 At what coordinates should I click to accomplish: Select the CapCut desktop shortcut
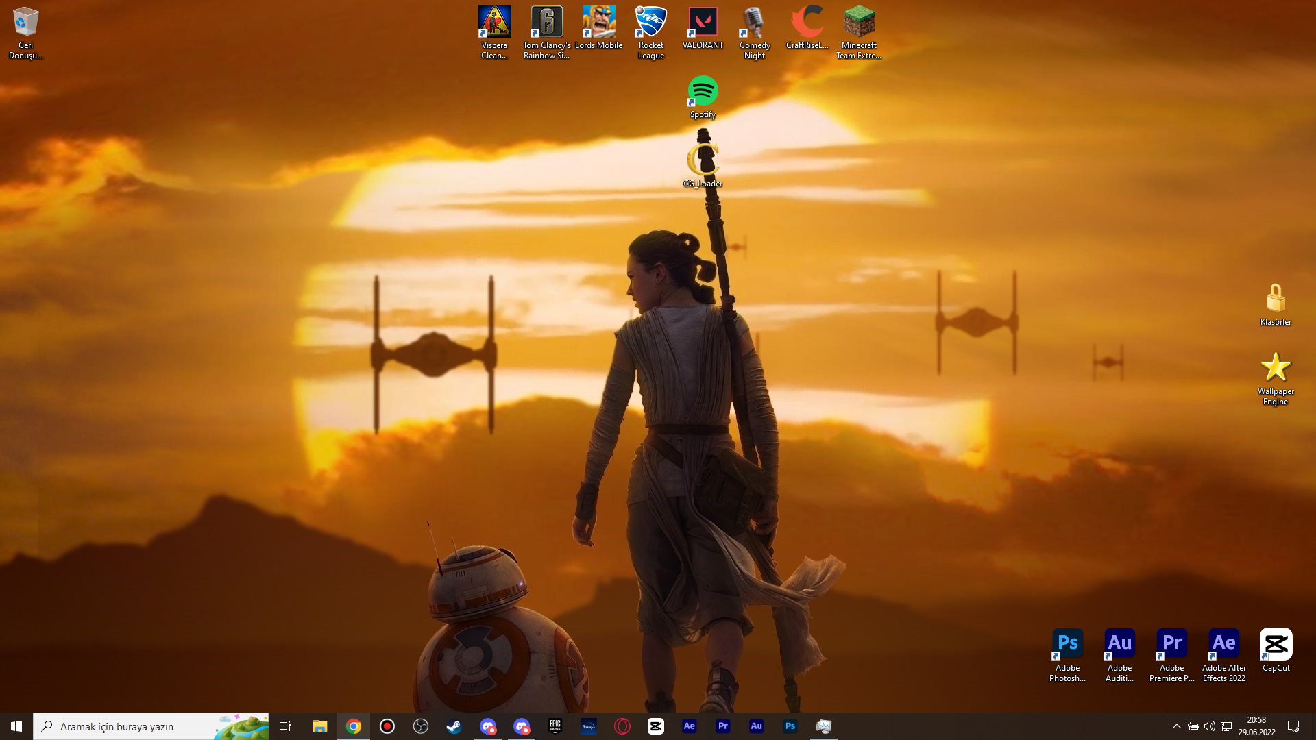pyautogui.click(x=1276, y=650)
